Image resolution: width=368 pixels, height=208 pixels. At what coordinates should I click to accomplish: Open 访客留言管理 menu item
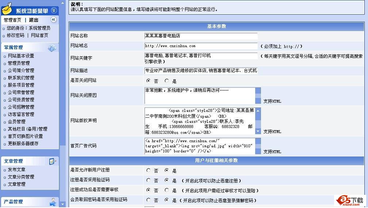click(21, 114)
